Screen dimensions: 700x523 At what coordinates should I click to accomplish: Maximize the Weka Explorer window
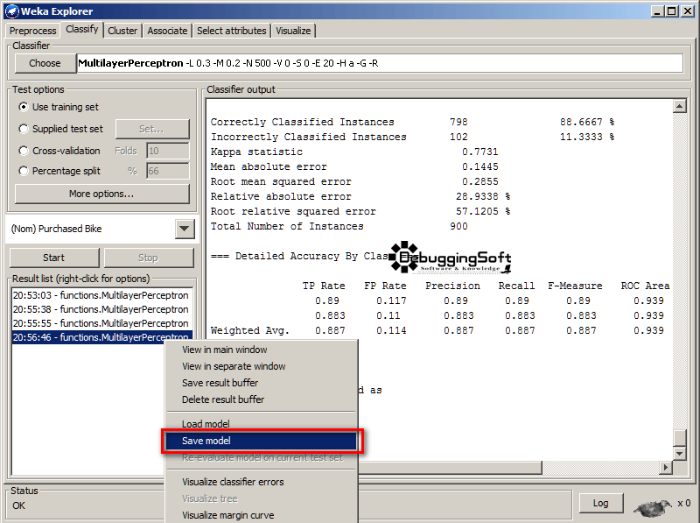point(672,11)
